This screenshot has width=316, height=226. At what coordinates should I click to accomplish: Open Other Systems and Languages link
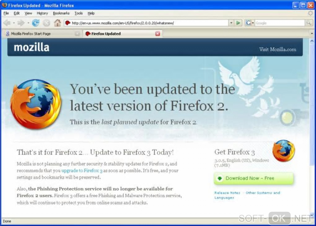point(247,195)
